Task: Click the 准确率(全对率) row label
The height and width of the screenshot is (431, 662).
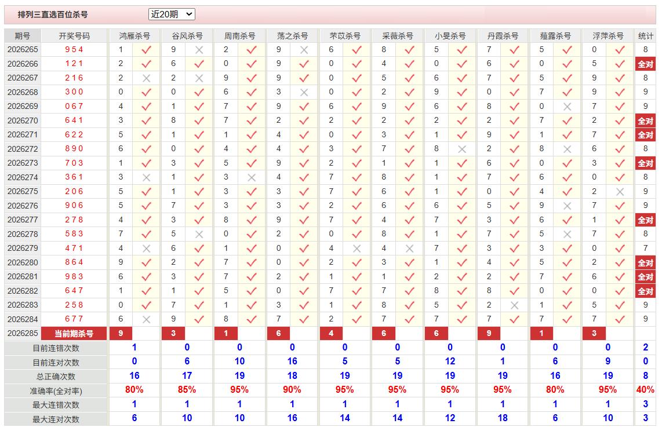Action: pyautogui.click(x=56, y=391)
